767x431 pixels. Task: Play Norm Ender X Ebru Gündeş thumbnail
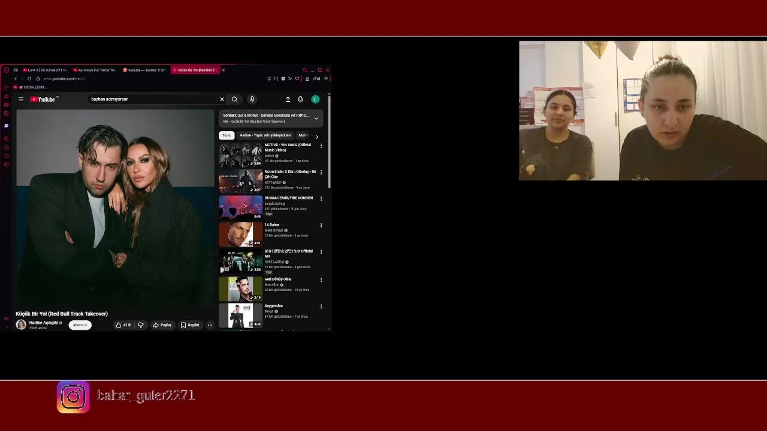click(240, 181)
